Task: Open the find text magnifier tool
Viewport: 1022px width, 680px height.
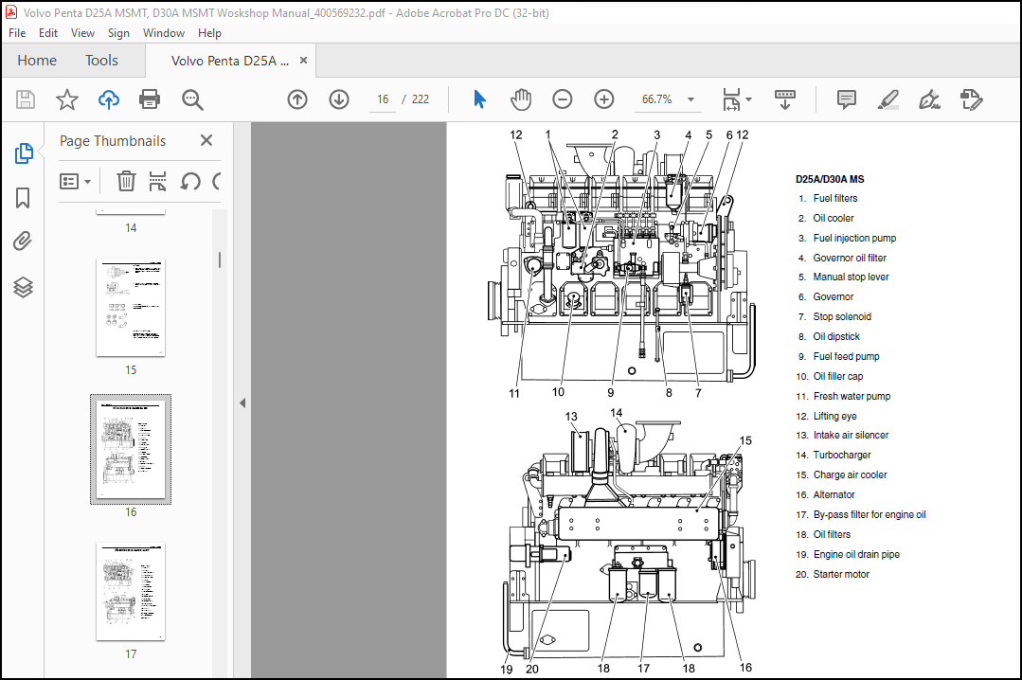Action: pyautogui.click(x=192, y=99)
